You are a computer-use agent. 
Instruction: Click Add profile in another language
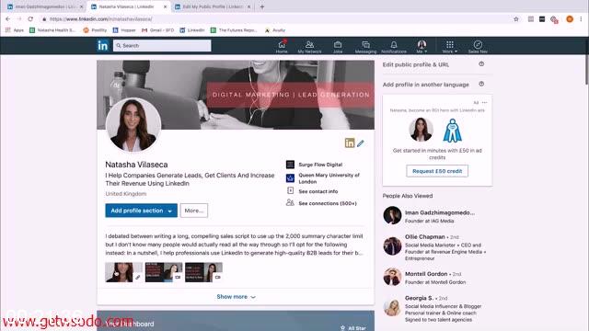(426, 85)
